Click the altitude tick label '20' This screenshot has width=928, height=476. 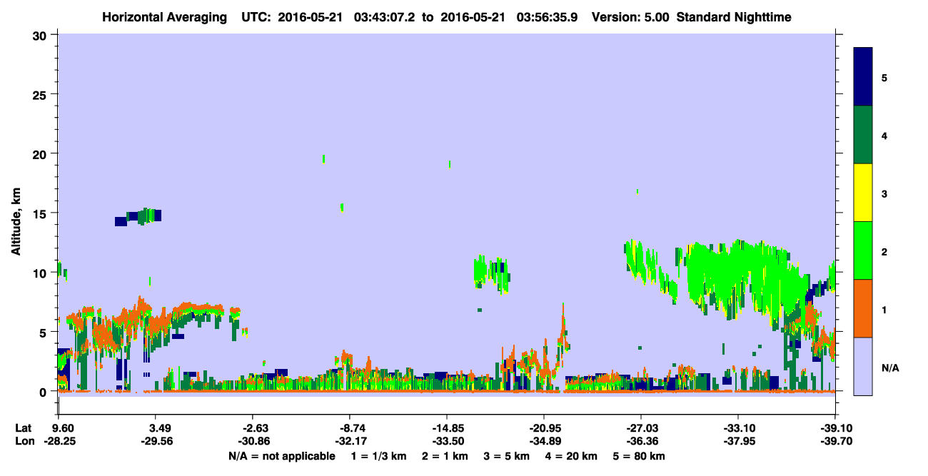tap(41, 154)
